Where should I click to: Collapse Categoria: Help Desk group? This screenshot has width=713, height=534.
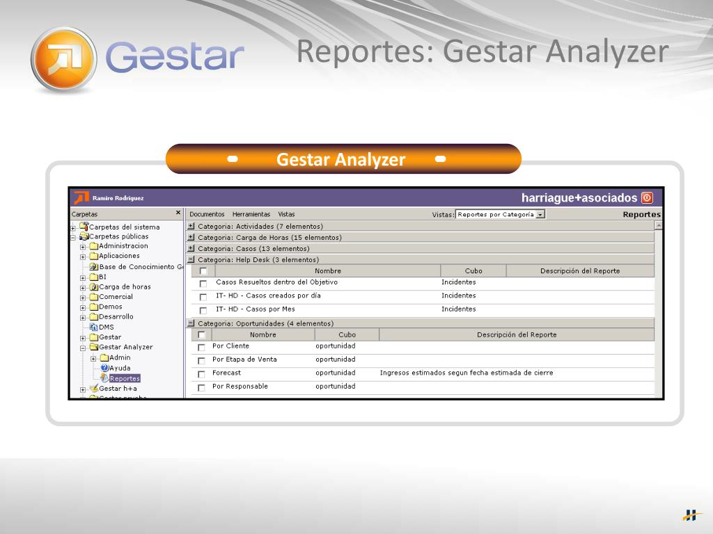click(x=191, y=260)
